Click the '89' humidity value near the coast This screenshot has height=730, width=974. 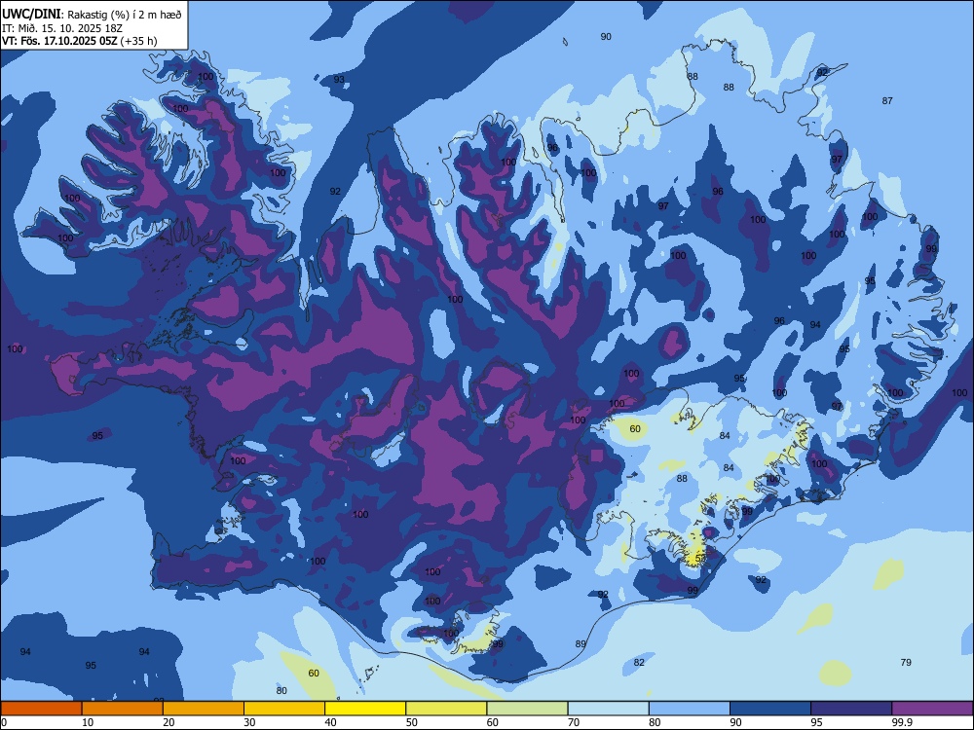tap(581, 643)
